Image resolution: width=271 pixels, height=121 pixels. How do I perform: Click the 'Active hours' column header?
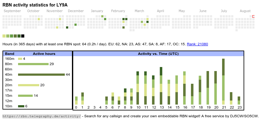tap(44, 54)
